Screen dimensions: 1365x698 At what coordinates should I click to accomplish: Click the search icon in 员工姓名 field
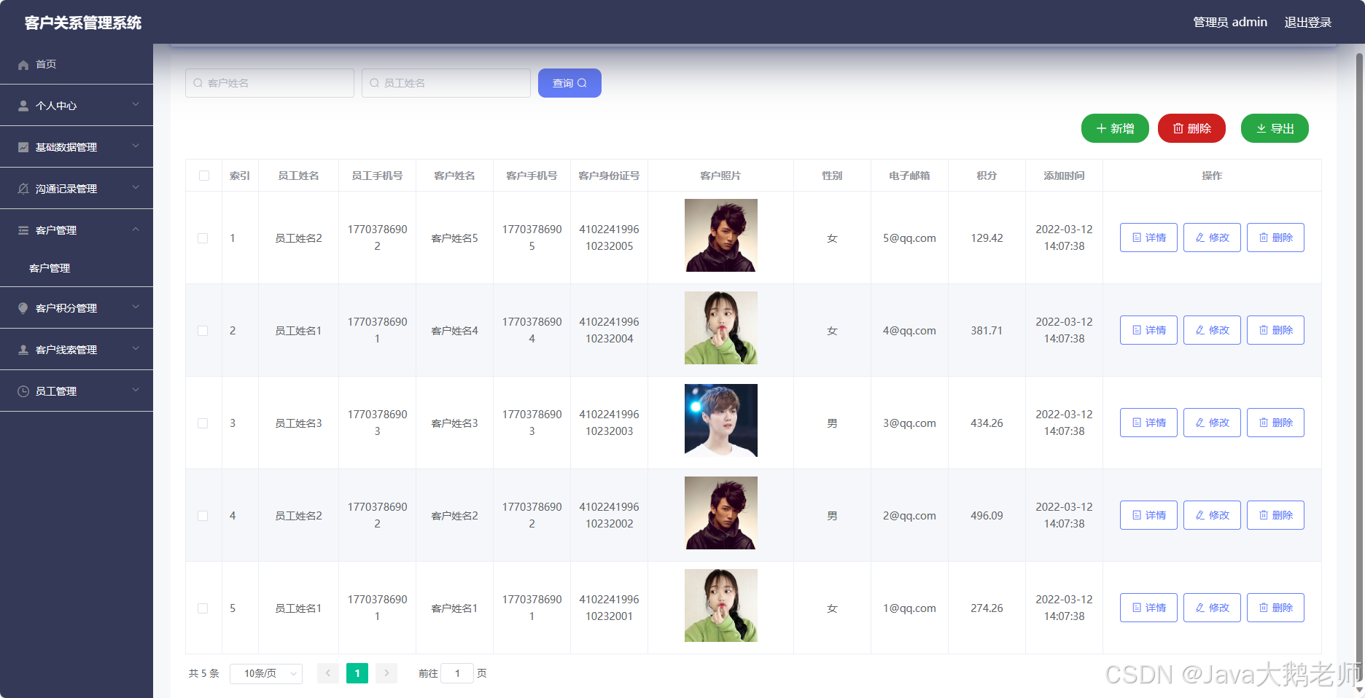click(374, 83)
